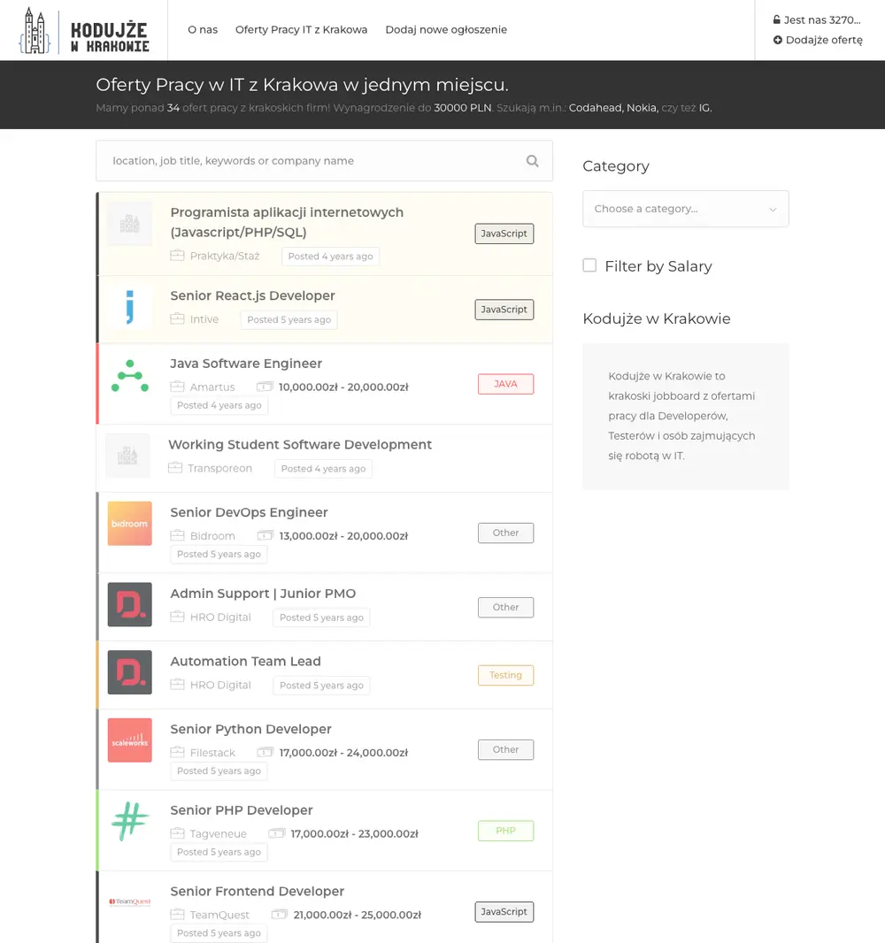Screen dimensions: 885x943
Task: Click briefcase icon next to TeamQuest
Action: click(x=177, y=915)
